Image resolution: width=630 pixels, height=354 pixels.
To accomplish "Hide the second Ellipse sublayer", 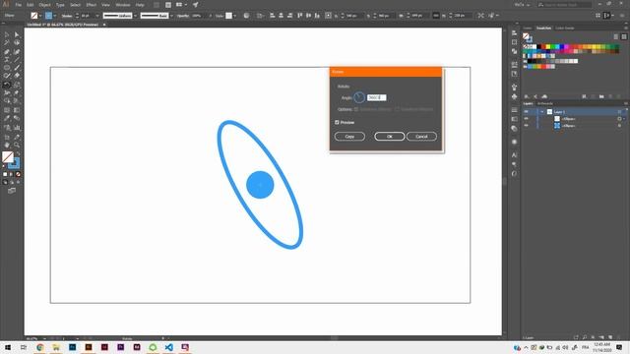I will click(x=526, y=126).
